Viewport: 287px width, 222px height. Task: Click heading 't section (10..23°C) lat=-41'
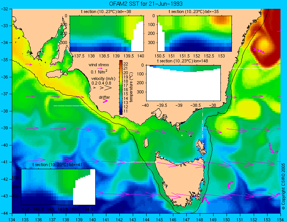[x=57, y=165]
